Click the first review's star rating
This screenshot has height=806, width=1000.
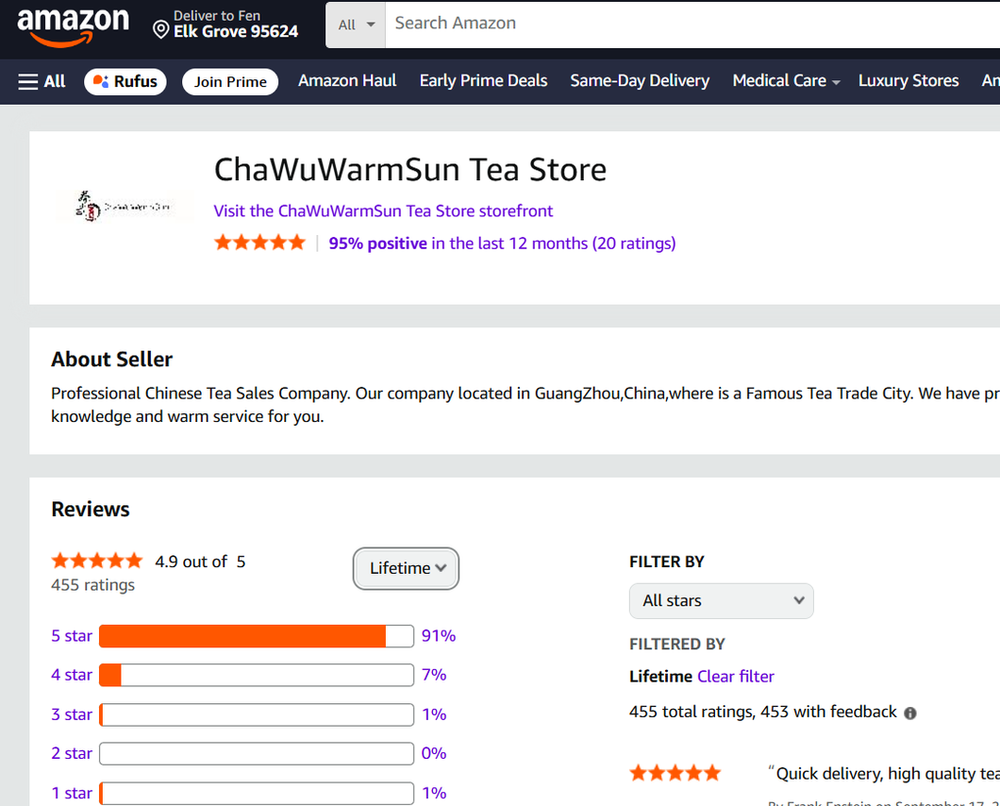pyautogui.click(x=675, y=774)
